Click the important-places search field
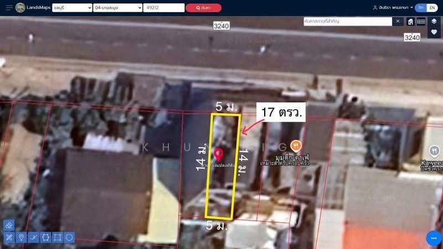This screenshot has width=443, height=249. (348, 21)
